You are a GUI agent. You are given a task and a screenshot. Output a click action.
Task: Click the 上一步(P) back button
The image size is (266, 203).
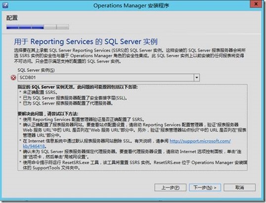coord(170,188)
